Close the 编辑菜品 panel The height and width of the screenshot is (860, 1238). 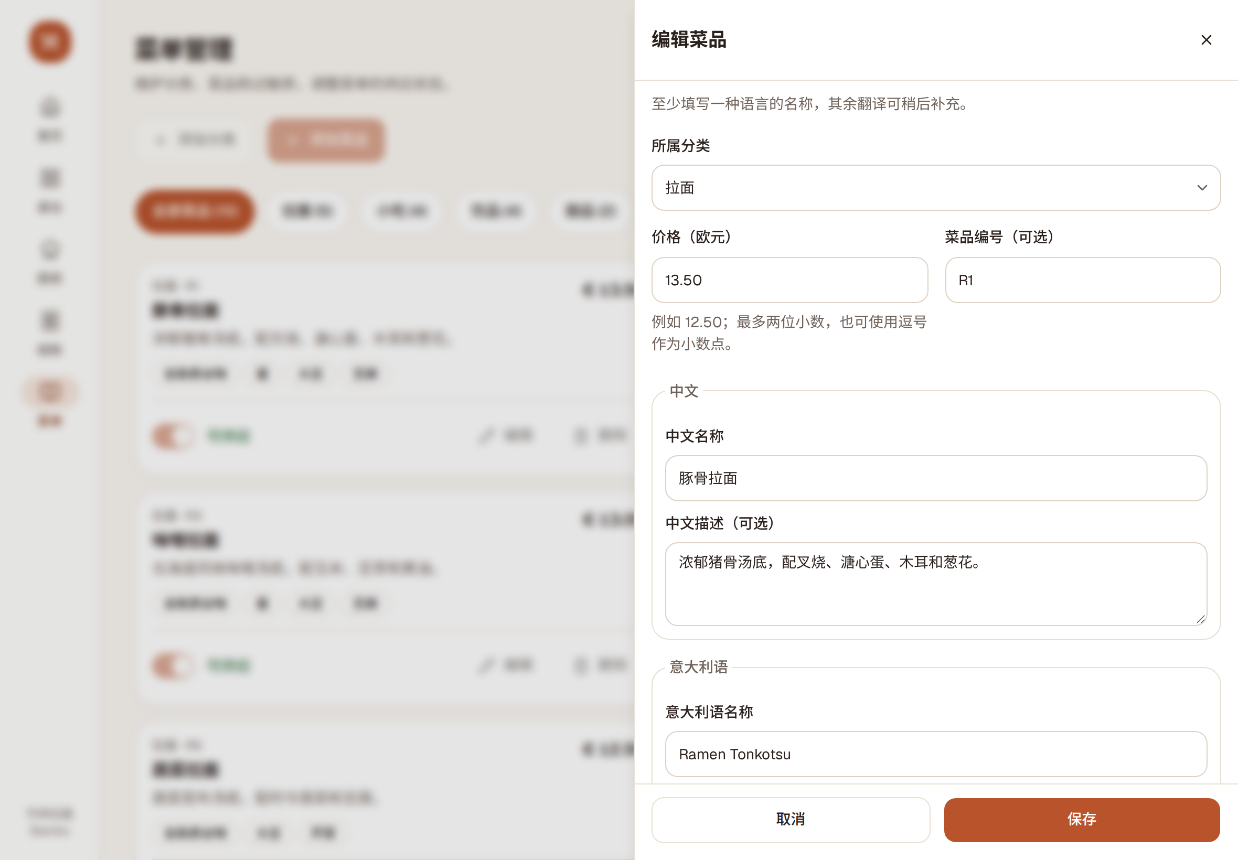tap(1206, 40)
